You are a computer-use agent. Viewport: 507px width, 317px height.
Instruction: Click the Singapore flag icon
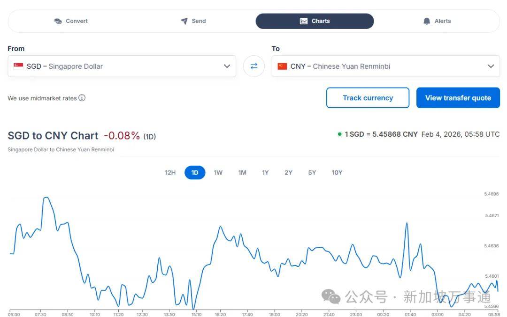18,66
